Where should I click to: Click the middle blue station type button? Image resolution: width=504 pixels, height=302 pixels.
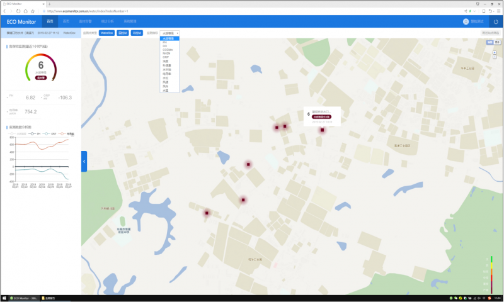(x=122, y=33)
